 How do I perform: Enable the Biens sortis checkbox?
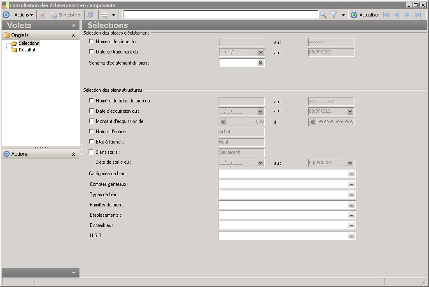click(x=91, y=152)
